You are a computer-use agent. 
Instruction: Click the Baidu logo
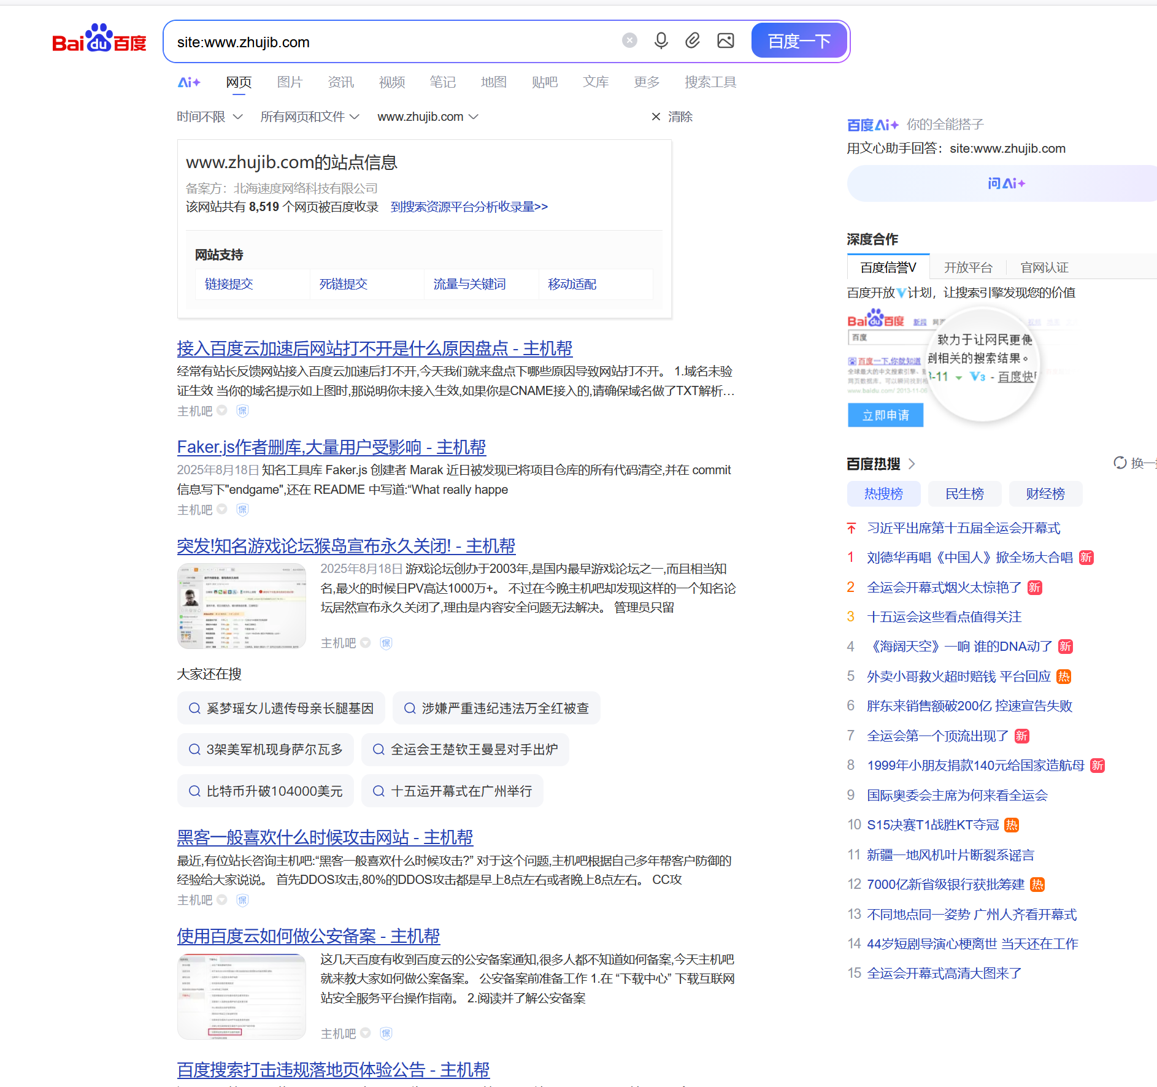coord(99,39)
